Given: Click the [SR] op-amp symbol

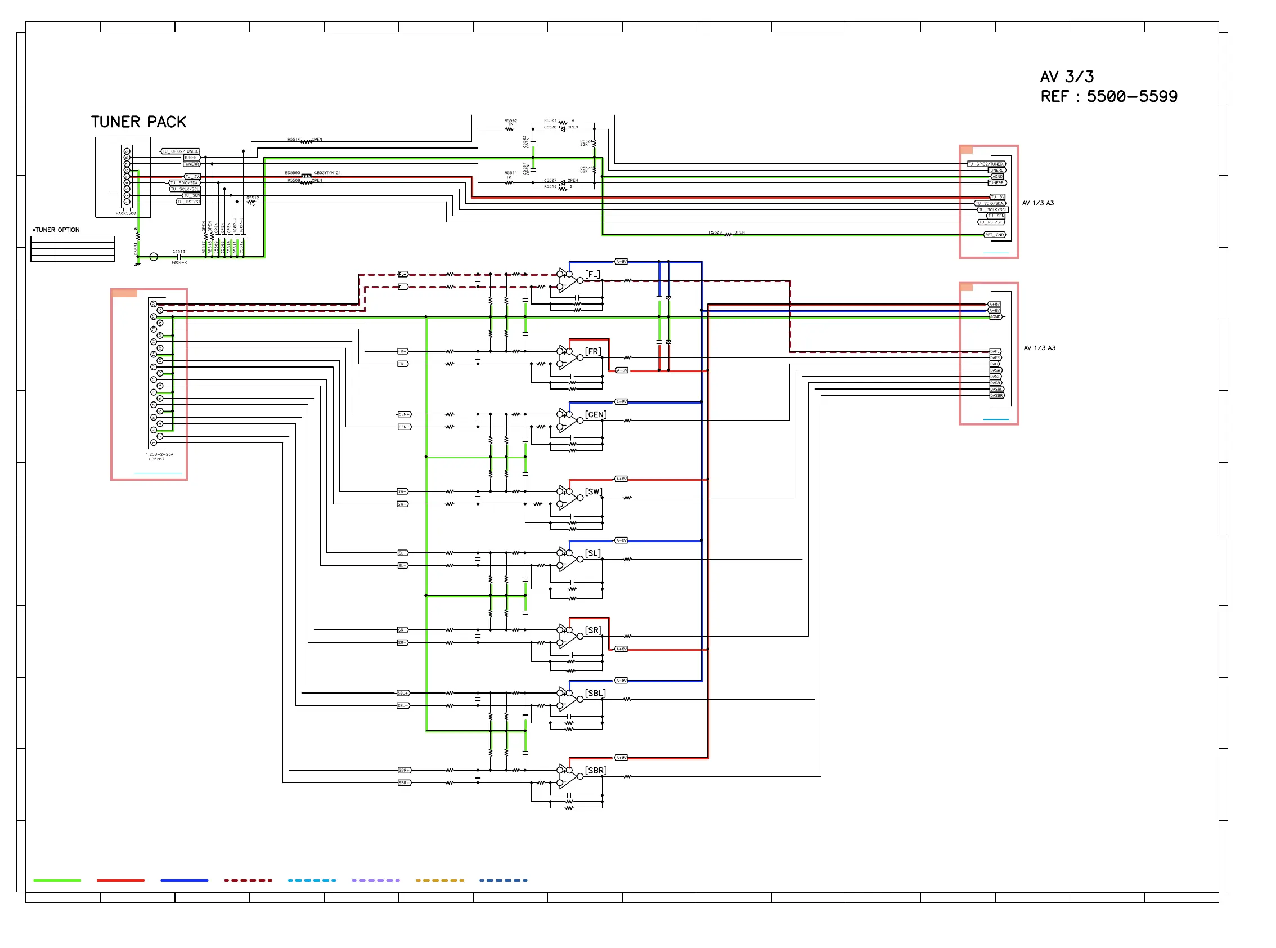Looking at the screenshot, I should pos(568,636).
